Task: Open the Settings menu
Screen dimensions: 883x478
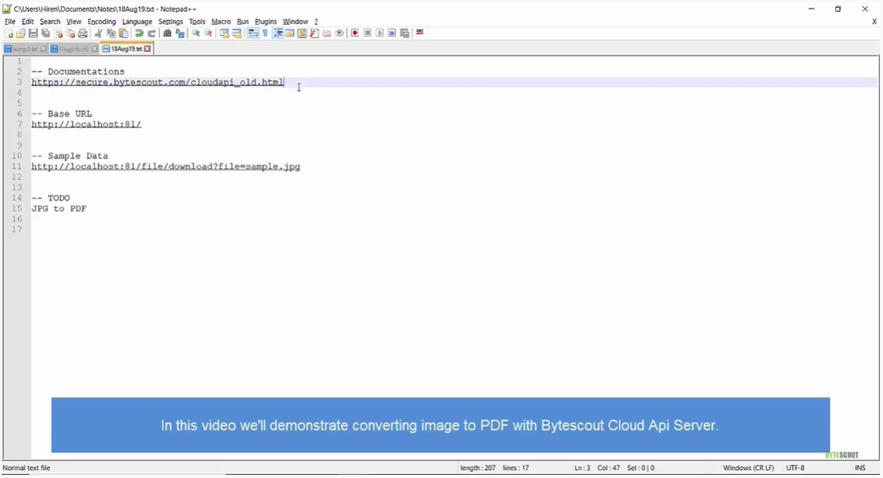Action: tap(171, 21)
